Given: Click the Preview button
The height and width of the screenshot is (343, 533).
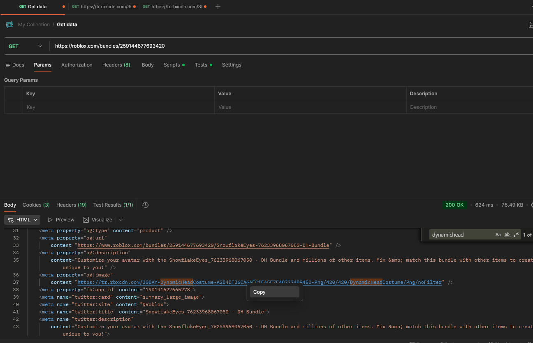Looking at the screenshot, I should click(x=61, y=220).
